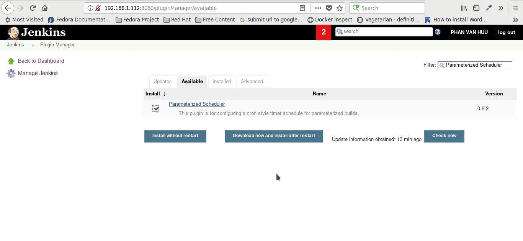Open the Library icon in toolbar

(464, 8)
